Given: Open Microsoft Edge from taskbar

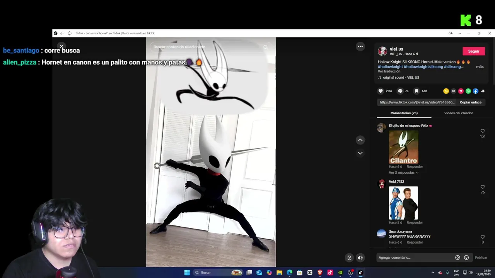Looking at the screenshot, I should point(289,273).
